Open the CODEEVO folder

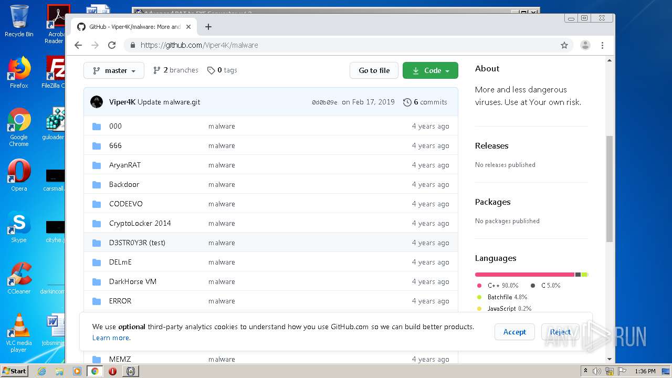tap(125, 204)
